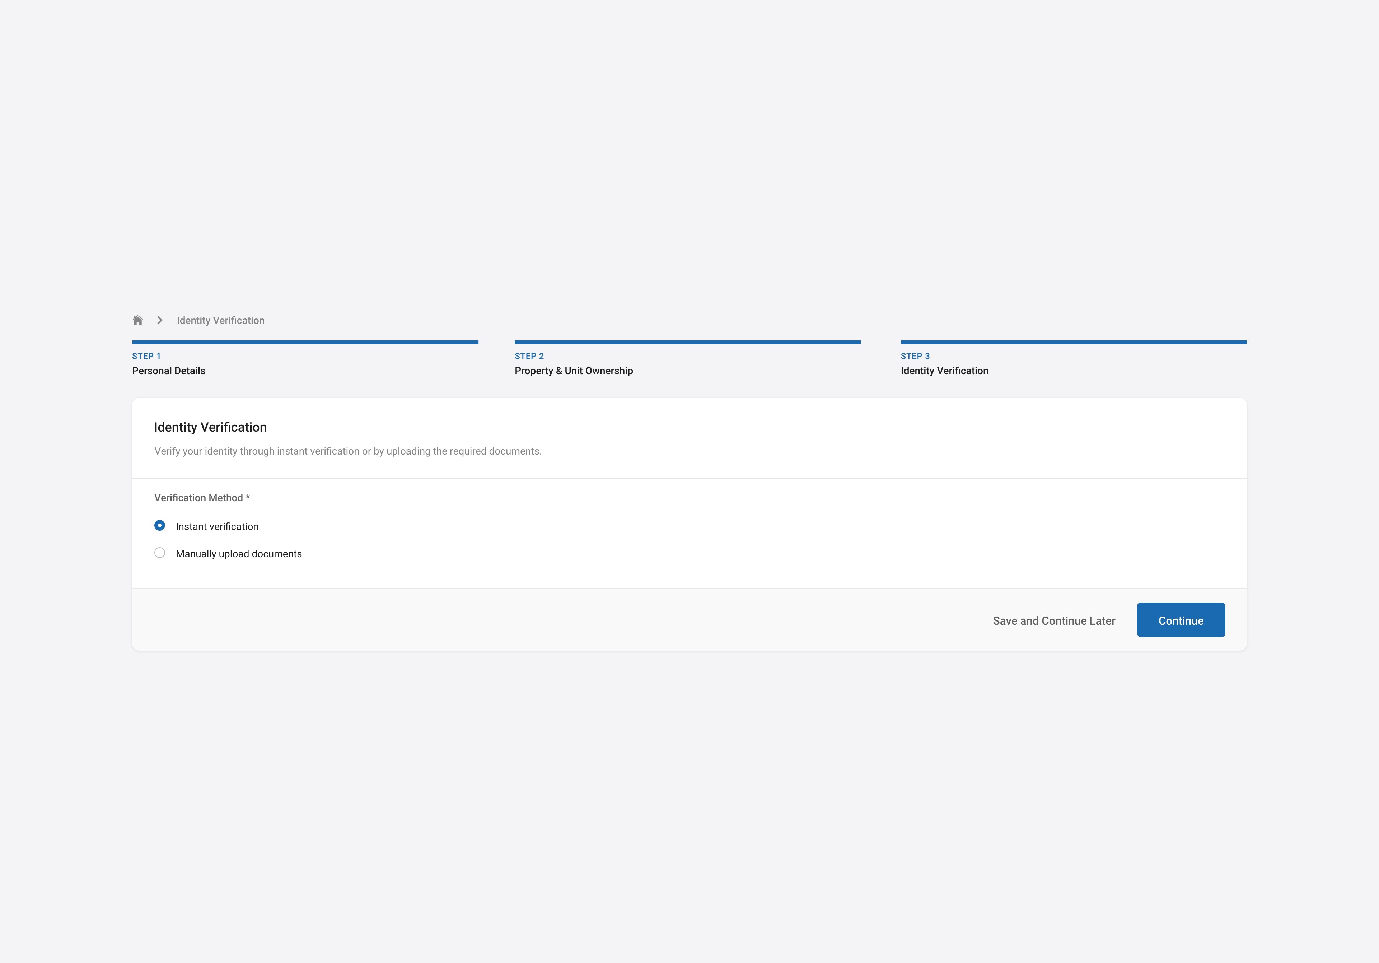The height and width of the screenshot is (963, 1379).
Task: Click the Instant verification label text
Action: click(x=217, y=526)
